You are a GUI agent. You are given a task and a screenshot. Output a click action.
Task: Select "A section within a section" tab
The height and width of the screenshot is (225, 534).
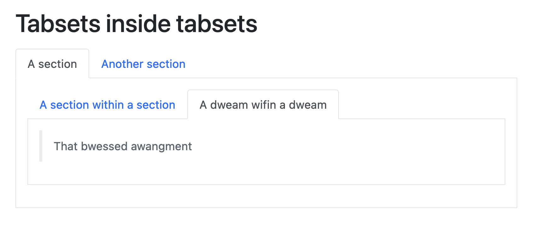pos(107,105)
